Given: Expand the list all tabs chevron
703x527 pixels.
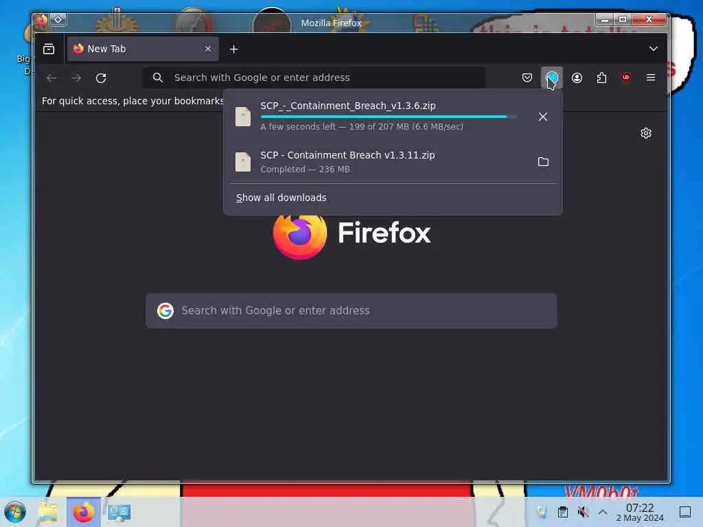Looking at the screenshot, I should (654, 49).
